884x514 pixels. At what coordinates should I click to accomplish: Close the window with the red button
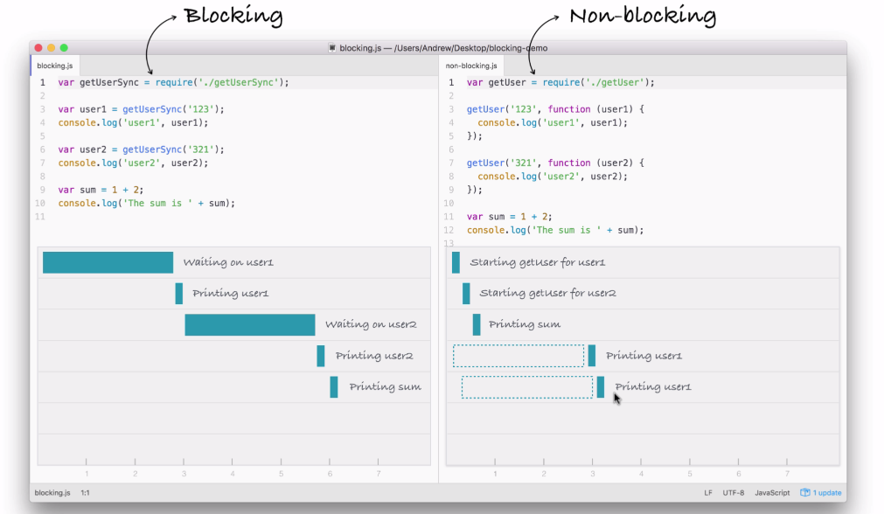pyautogui.click(x=38, y=48)
